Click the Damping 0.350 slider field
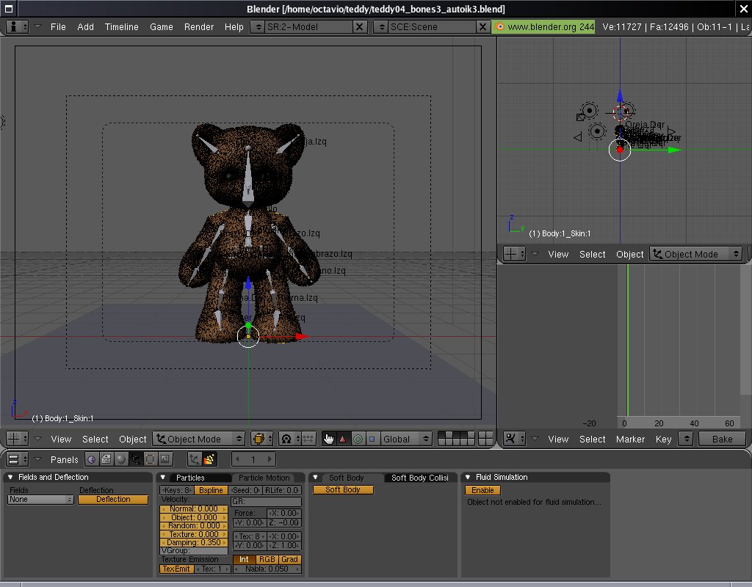Image resolution: width=752 pixels, height=587 pixels. pos(194,542)
